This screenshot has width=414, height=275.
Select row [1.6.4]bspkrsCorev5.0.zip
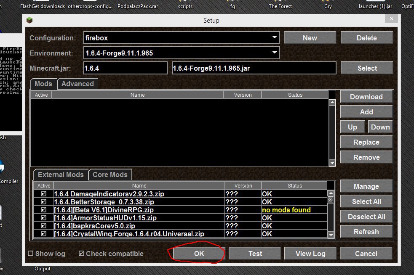point(180,226)
